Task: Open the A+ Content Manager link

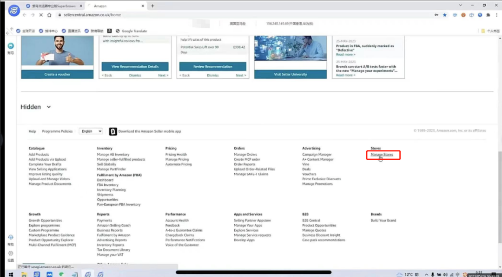Action: click(318, 159)
